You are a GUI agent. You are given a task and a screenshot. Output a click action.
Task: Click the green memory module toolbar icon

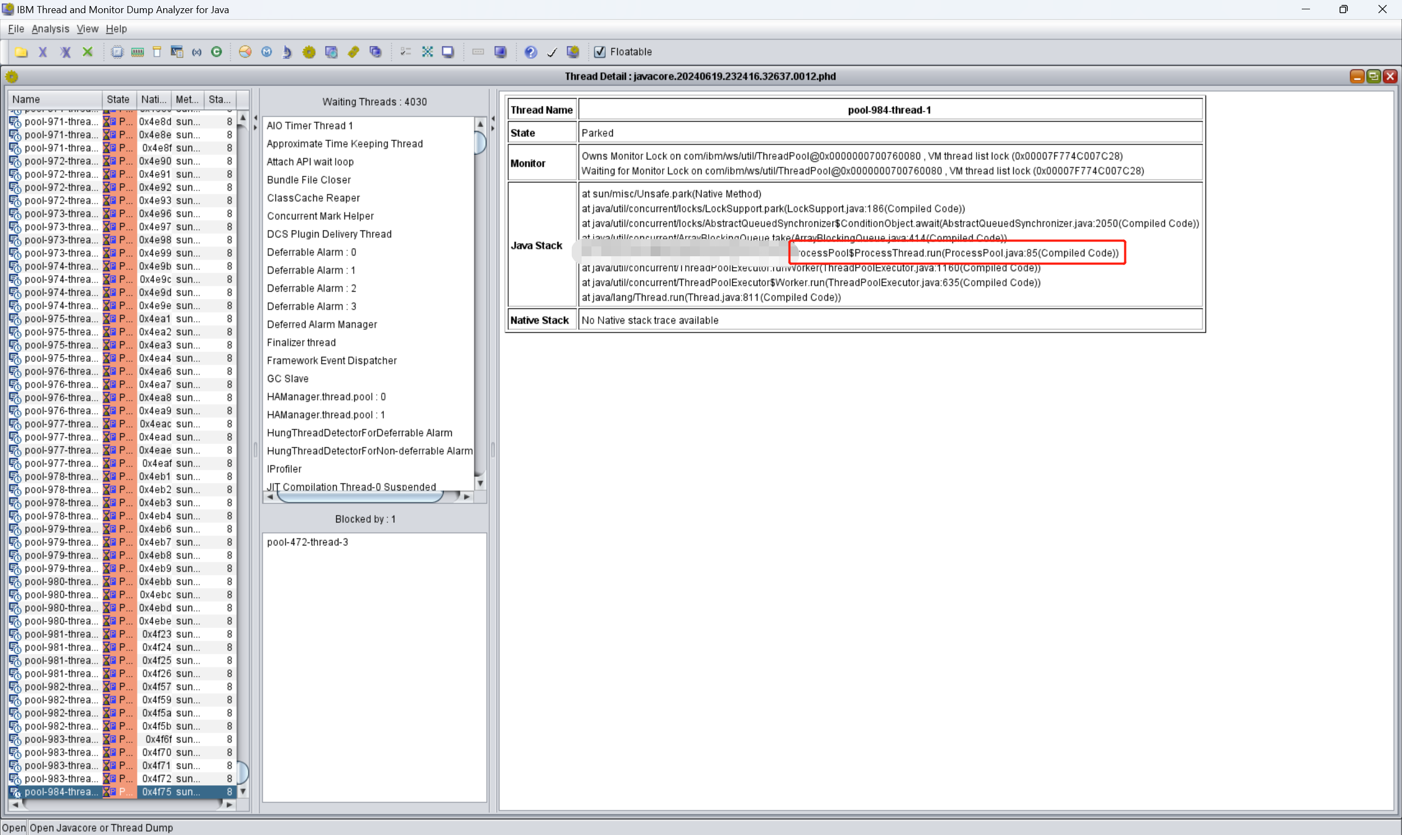click(137, 52)
